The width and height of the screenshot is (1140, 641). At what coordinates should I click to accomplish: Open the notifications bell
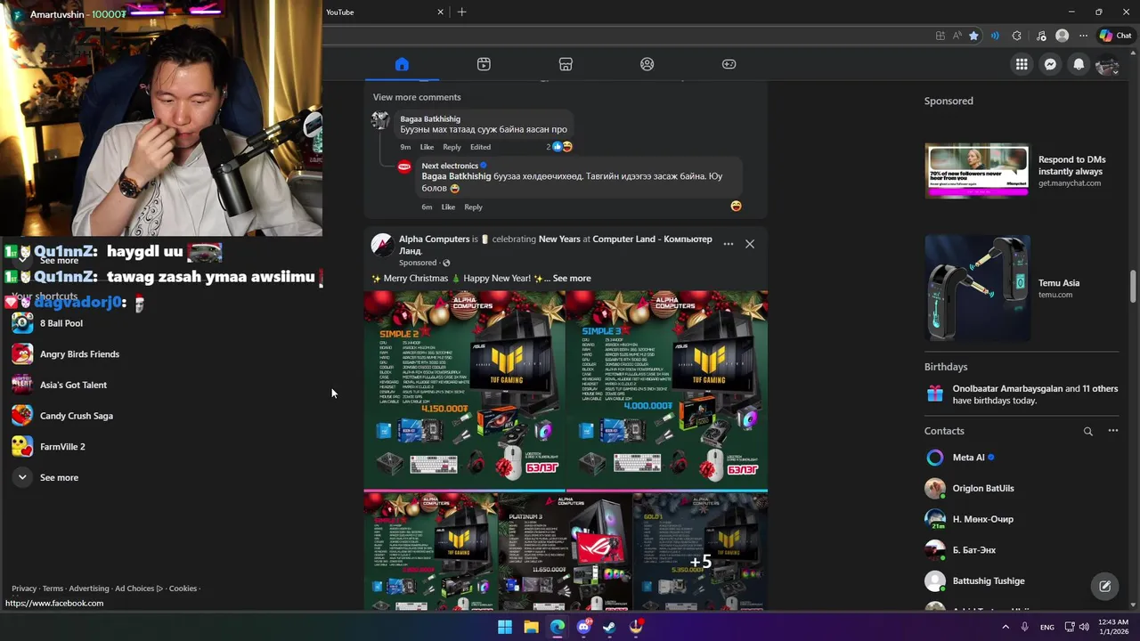tap(1079, 64)
